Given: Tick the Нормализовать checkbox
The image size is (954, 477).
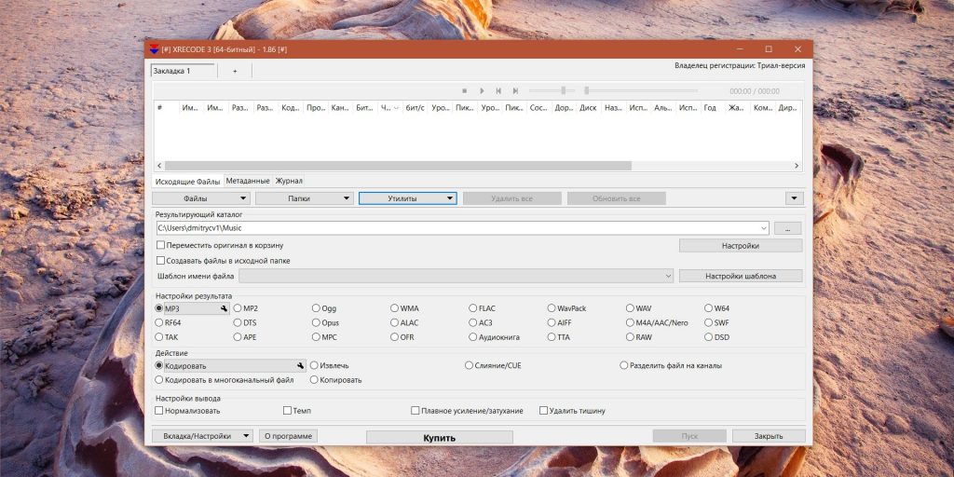Looking at the screenshot, I should point(159,411).
